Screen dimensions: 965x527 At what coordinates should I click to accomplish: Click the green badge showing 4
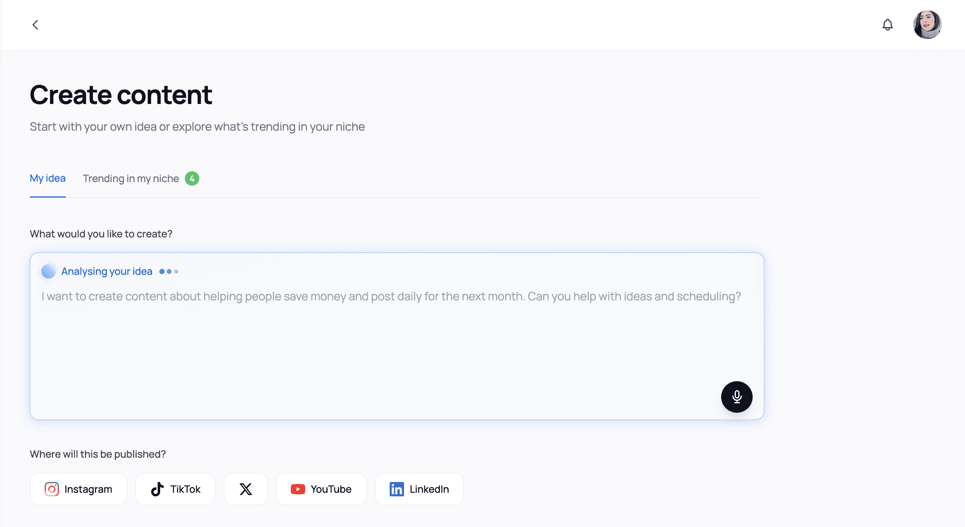click(x=192, y=178)
